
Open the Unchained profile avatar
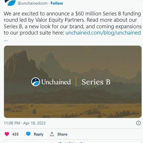[x=10, y=3]
